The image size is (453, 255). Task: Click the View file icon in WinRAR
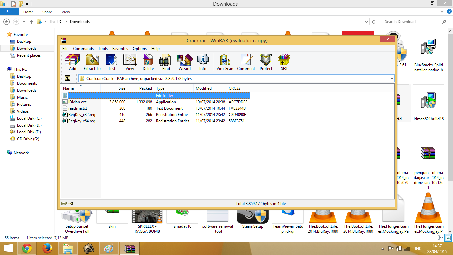point(130,62)
